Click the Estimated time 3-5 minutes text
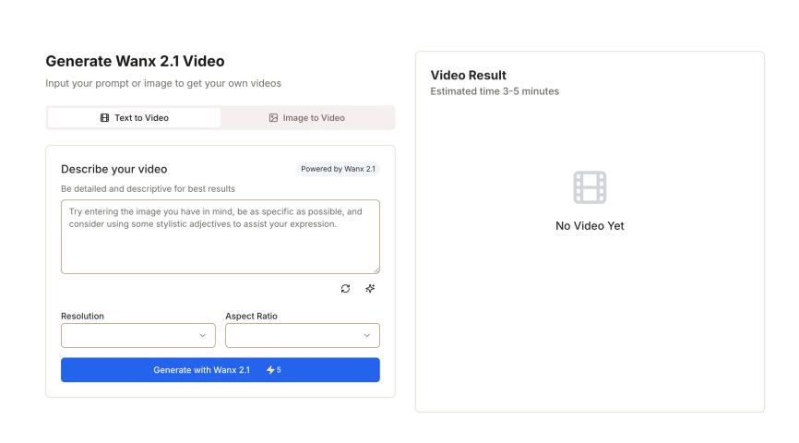The height and width of the screenshot is (443, 799). pyautogui.click(x=495, y=91)
